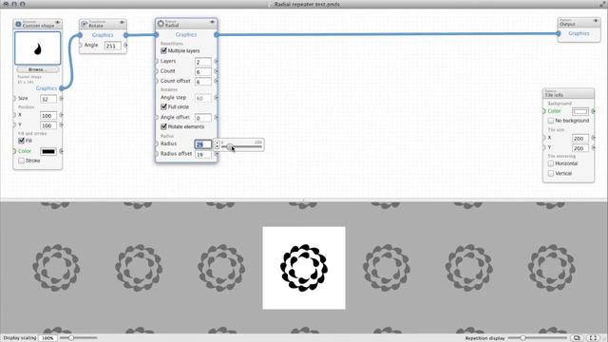The width and height of the screenshot is (608, 342).
Task: Click the copy tile icon in status bar
Action: (577, 338)
